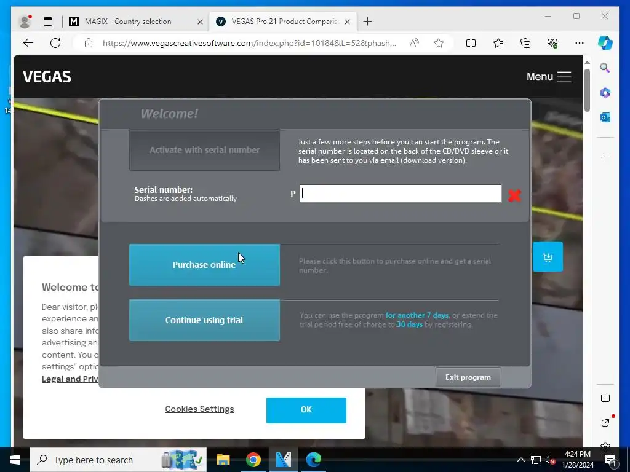Select Activate with serial number option

(x=204, y=150)
